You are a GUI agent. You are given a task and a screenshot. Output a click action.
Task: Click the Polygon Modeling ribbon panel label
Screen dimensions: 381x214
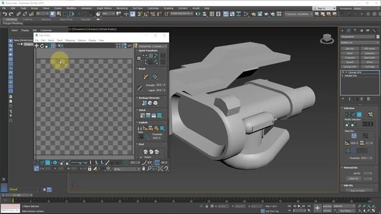pyautogui.click(x=13, y=23)
